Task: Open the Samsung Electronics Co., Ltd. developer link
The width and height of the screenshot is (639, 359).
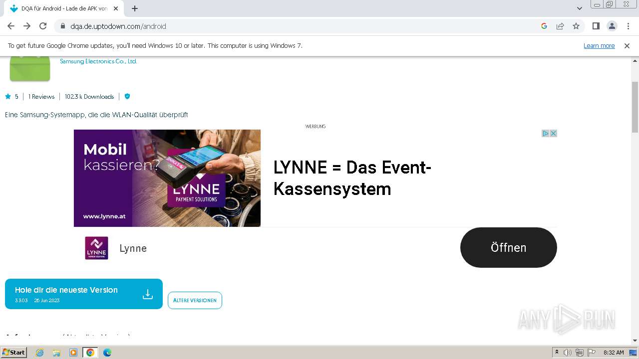Action: pyautogui.click(x=98, y=61)
